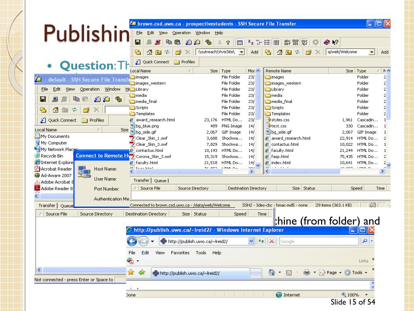Open a New File Transfer Window from the brown.csd.uwo.ca toolbar

click(197, 42)
